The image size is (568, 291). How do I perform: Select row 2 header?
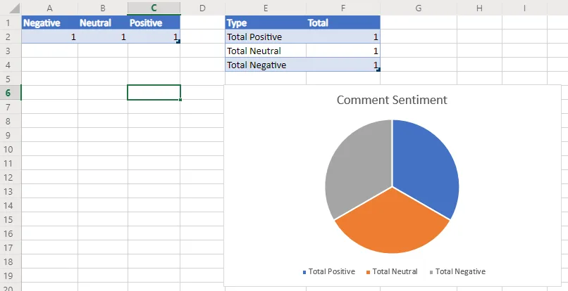[11, 37]
